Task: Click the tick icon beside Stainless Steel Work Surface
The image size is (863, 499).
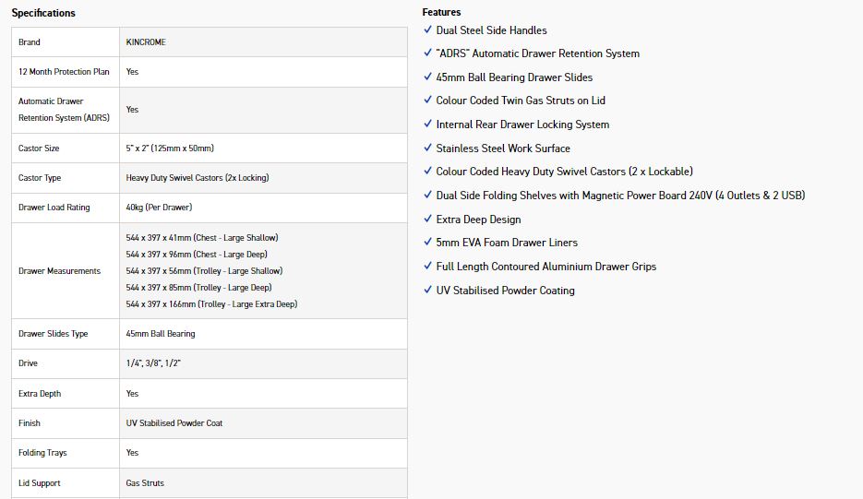Action: click(x=427, y=148)
